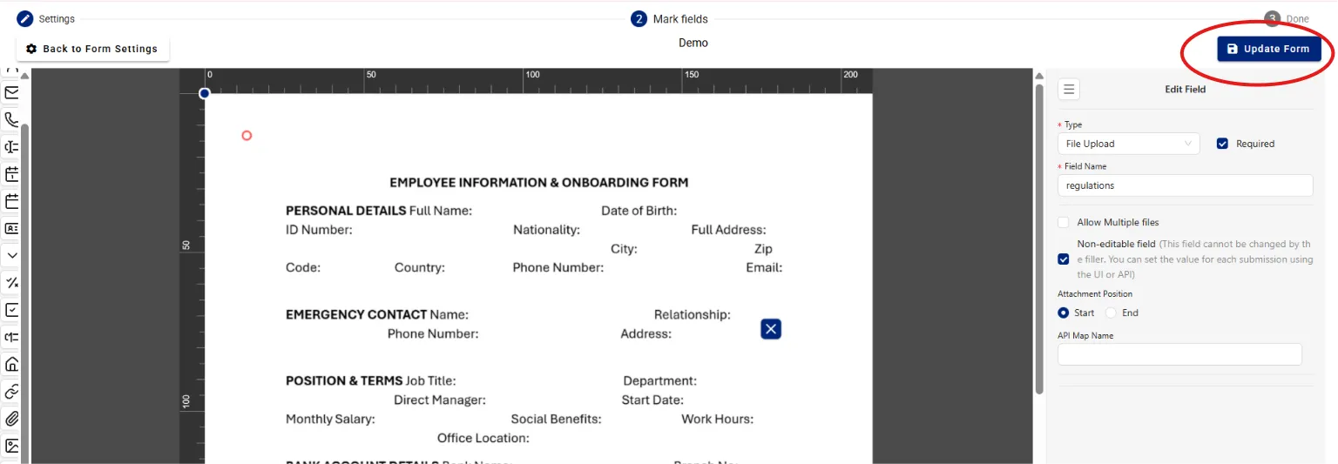The width and height of the screenshot is (1338, 464).
Task: Click the PERSONAL DETAILS label in document
Action: tap(346, 211)
